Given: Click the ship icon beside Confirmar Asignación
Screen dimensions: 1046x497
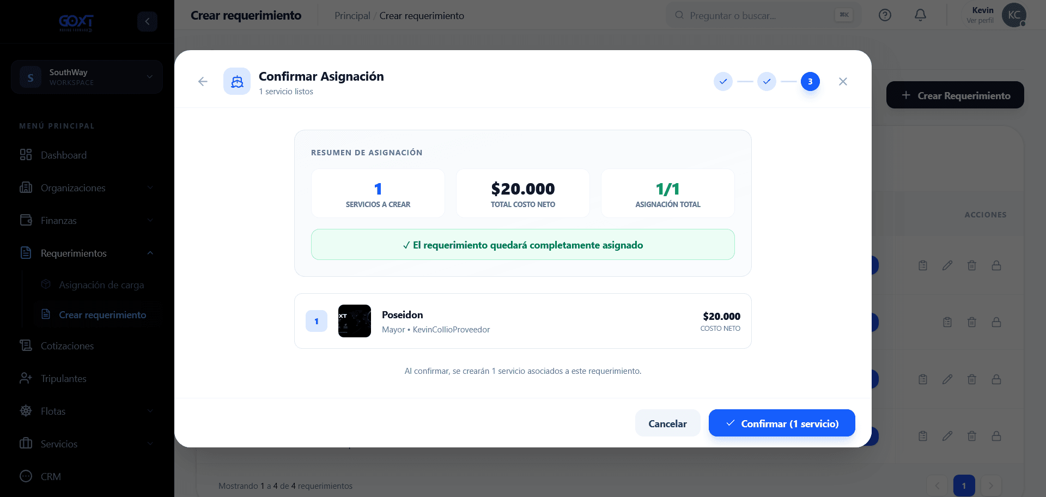Looking at the screenshot, I should point(237,82).
